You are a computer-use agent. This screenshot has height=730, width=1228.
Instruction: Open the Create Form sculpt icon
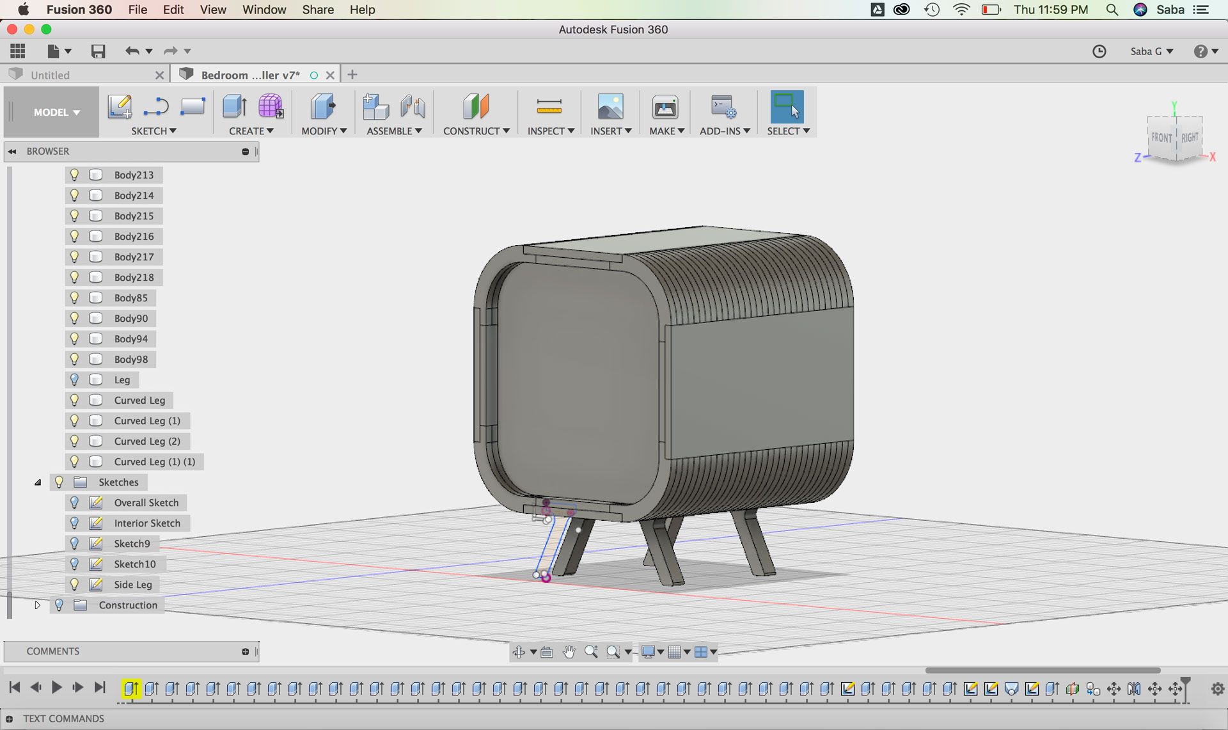(271, 106)
